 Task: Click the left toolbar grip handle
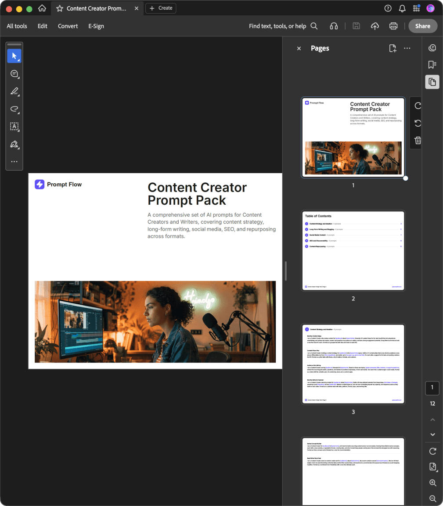click(x=14, y=45)
